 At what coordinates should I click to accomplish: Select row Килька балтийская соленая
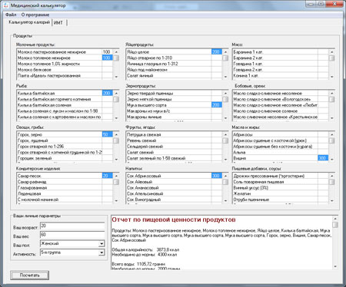tap(65, 105)
